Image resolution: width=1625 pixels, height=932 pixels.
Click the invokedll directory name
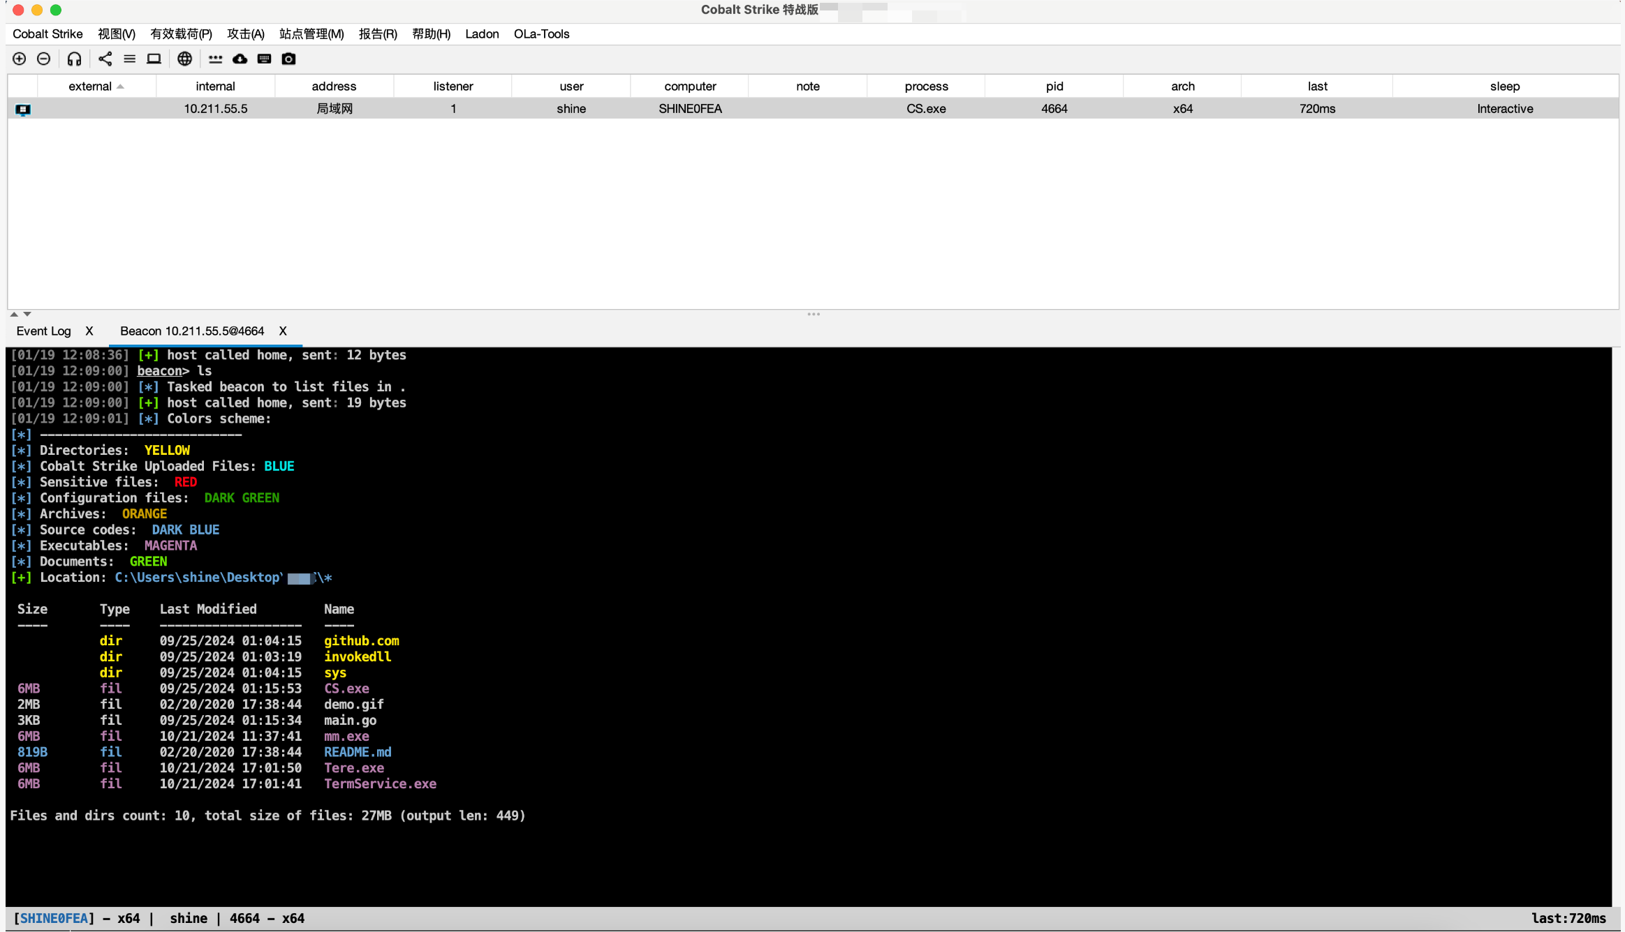(x=358, y=657)
